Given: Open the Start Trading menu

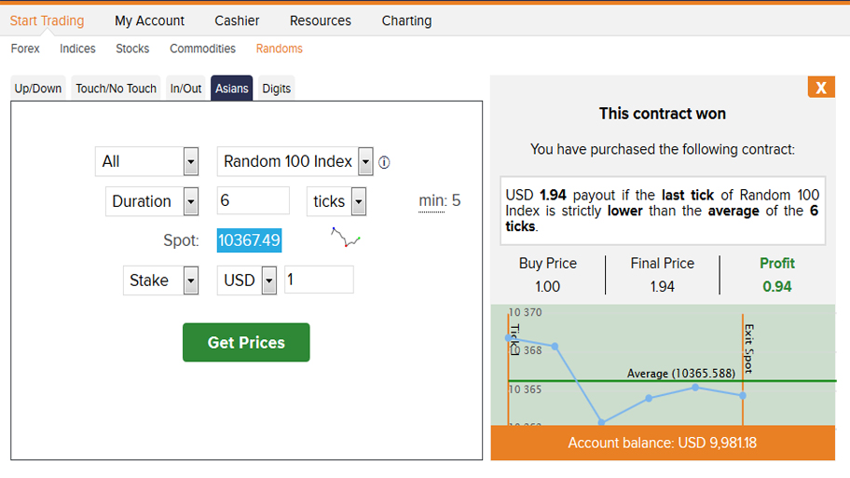Looking at the screenshot, I should coord(48,20).
